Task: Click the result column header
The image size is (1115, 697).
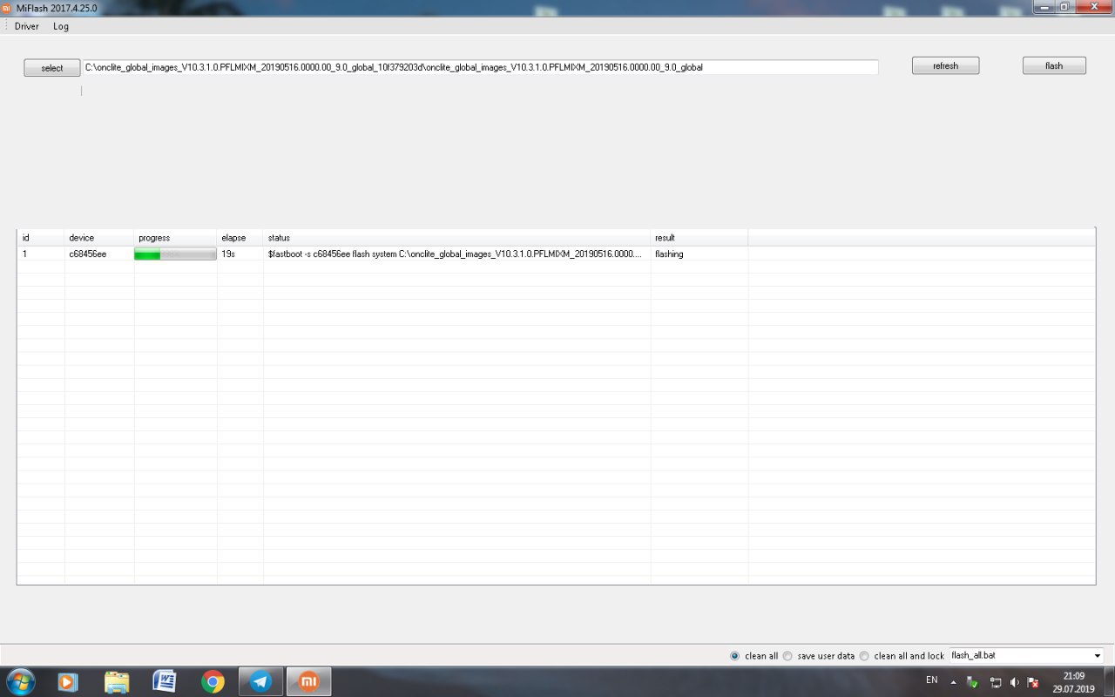Action: tap(699, 238)
